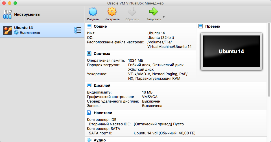This screenshot has height=142, width=271.
Task: Click the Ускорение label
Action: 97,74
